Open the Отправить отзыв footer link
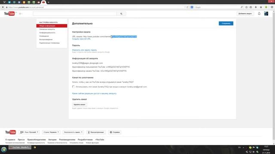Viewport: 275px width, 154px height. [76, 143]
